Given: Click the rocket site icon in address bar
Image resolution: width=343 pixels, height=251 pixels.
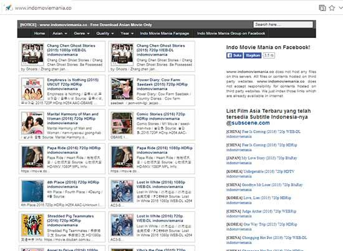Looking at the screenshot, I should click(8, 7).
